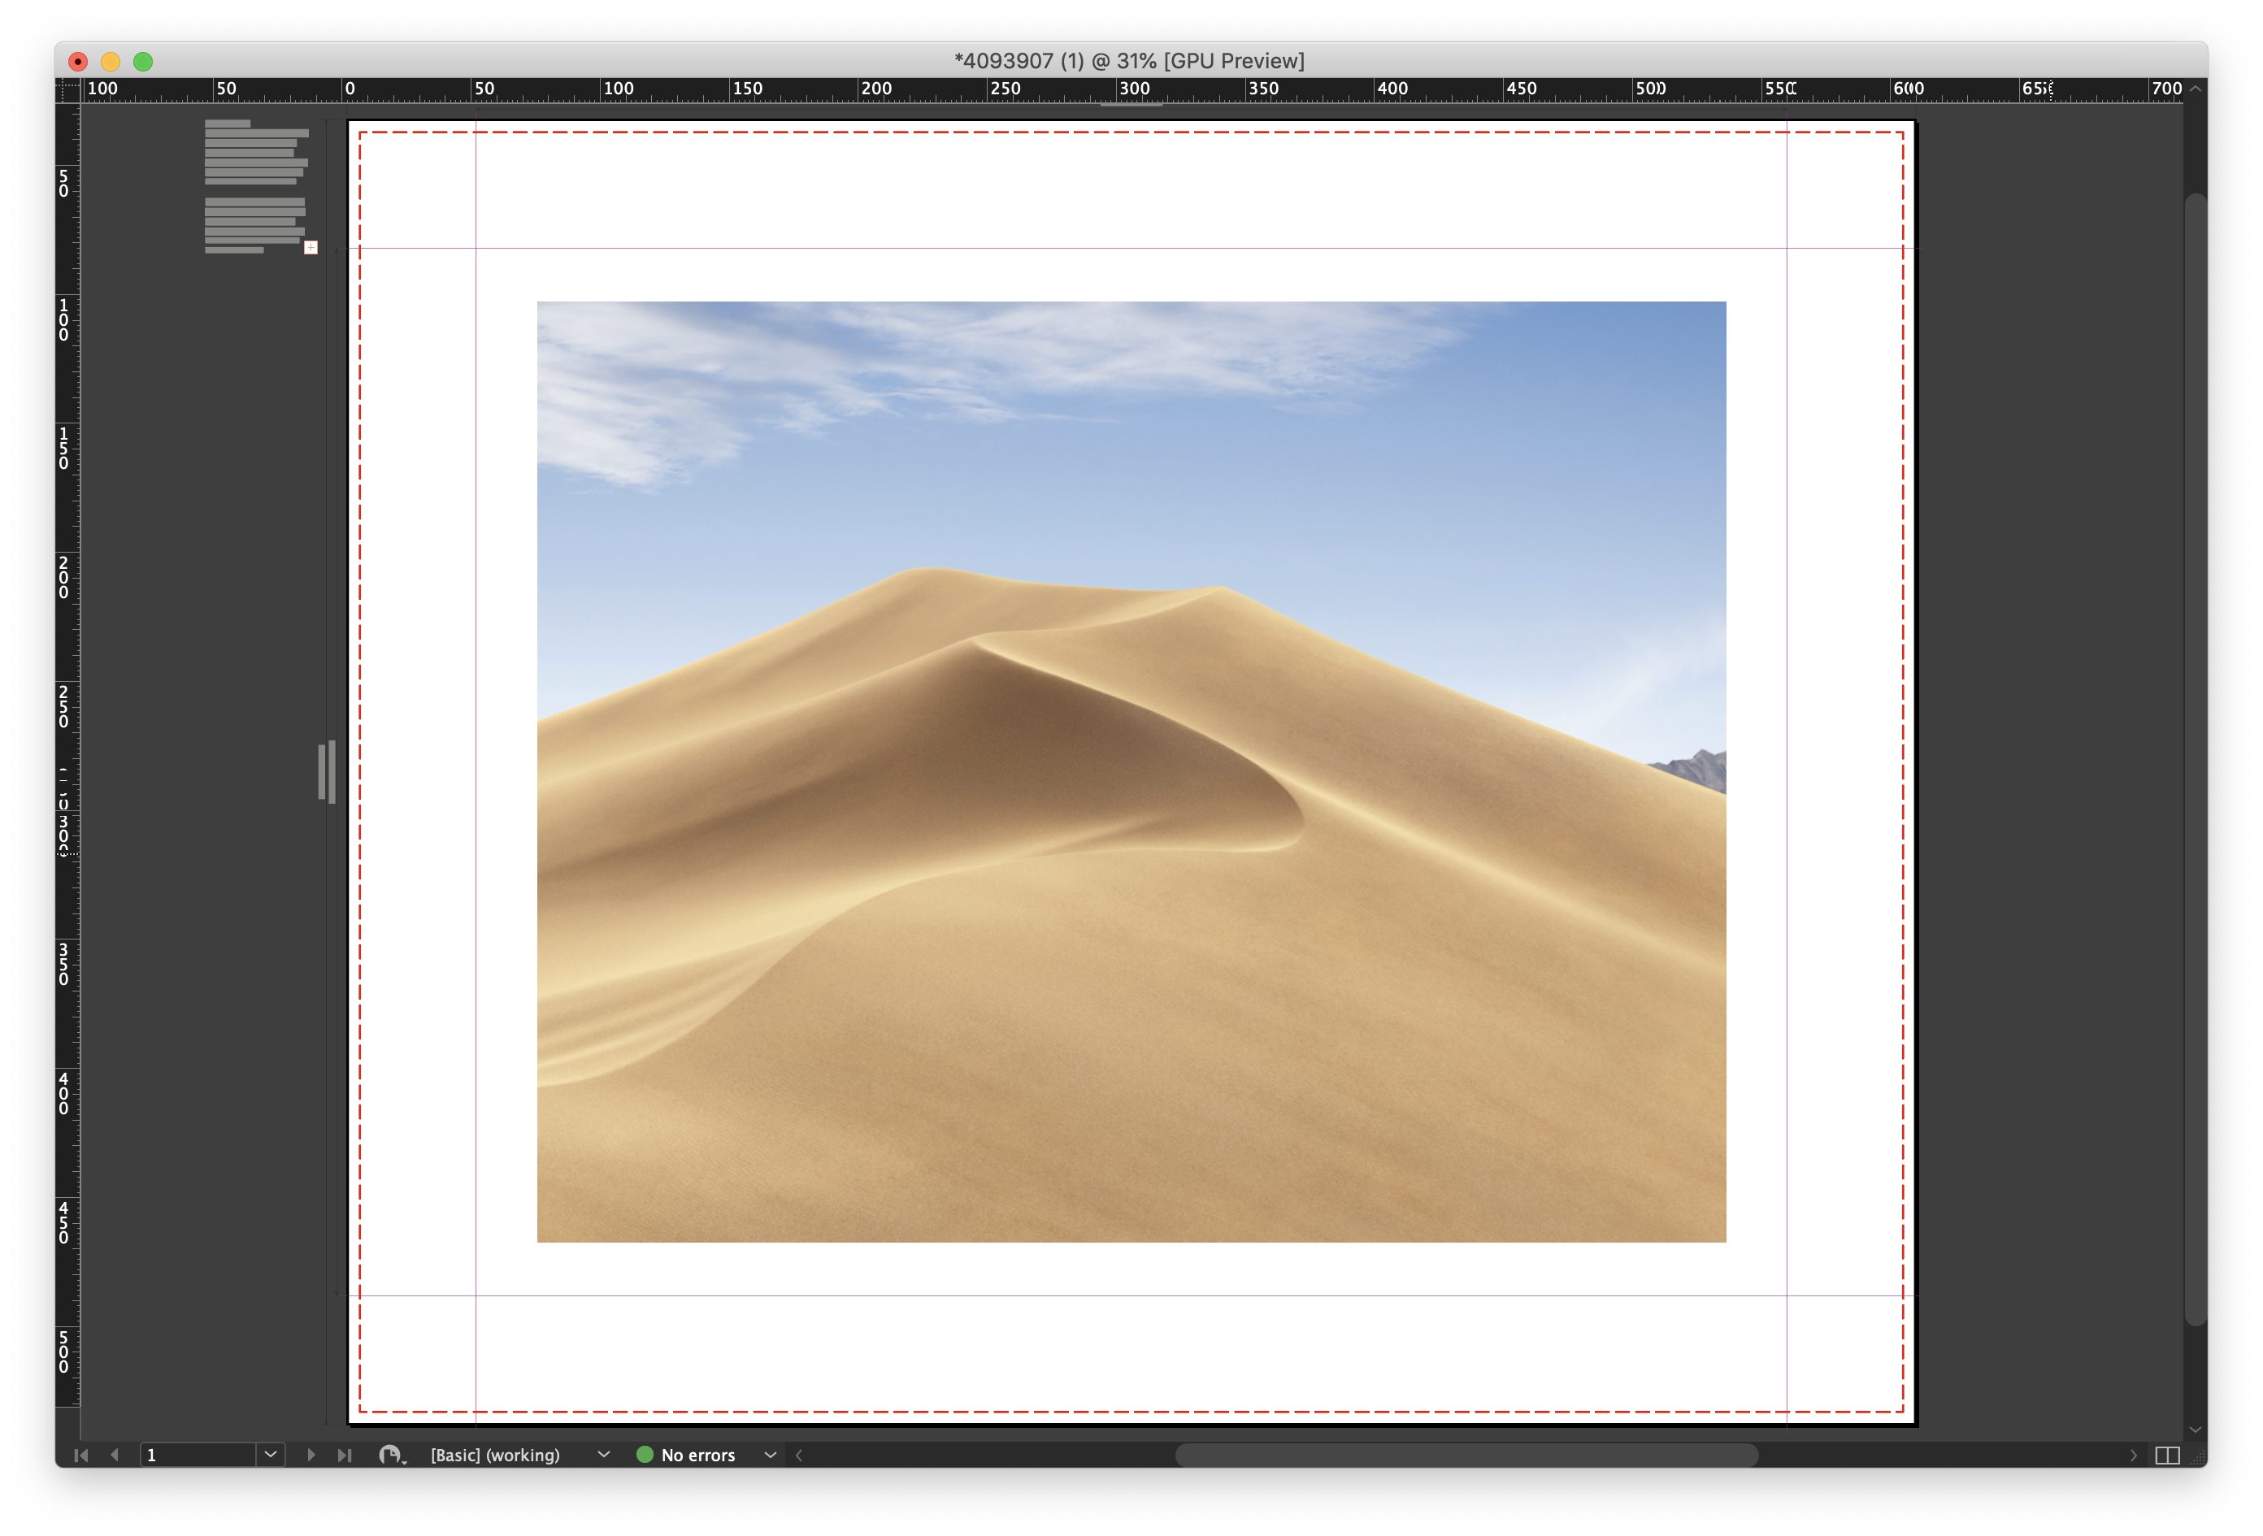This screenshot has width=2263, height=1536.
Task: Open the document status menu icon
Action: coord(392,1456)
